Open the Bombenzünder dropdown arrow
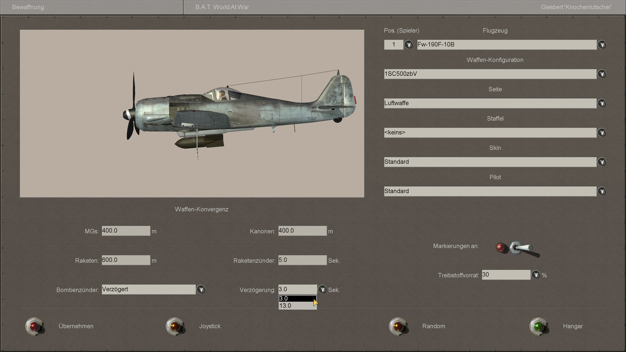 coord(201,289)
